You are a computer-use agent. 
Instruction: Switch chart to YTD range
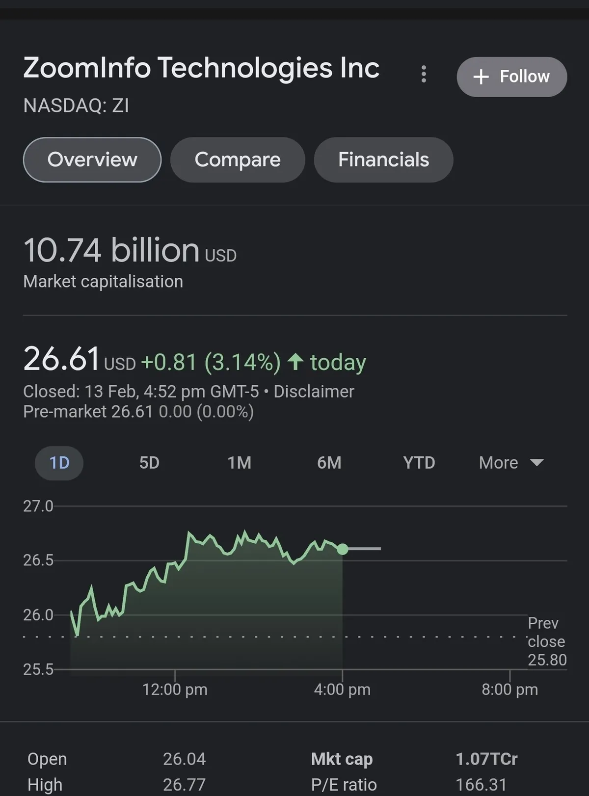[x=419, y=463]
